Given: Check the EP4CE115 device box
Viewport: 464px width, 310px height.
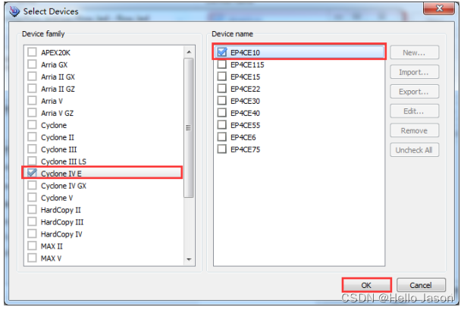Looking at the screenshot, I should (x=222, y=64).
